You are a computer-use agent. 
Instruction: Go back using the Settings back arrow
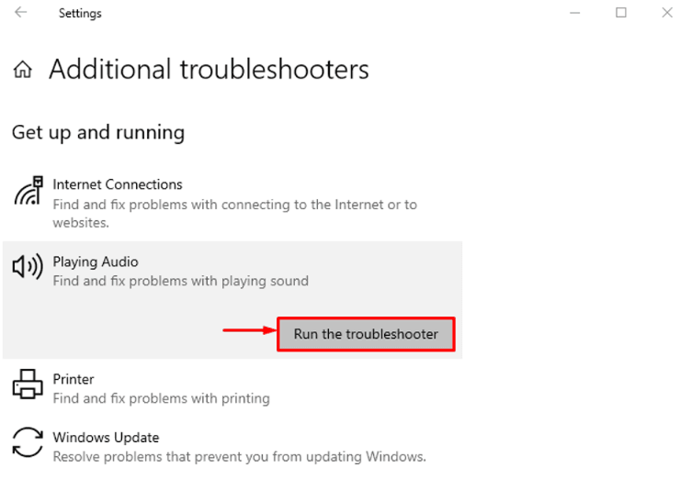tap(21, 13)
